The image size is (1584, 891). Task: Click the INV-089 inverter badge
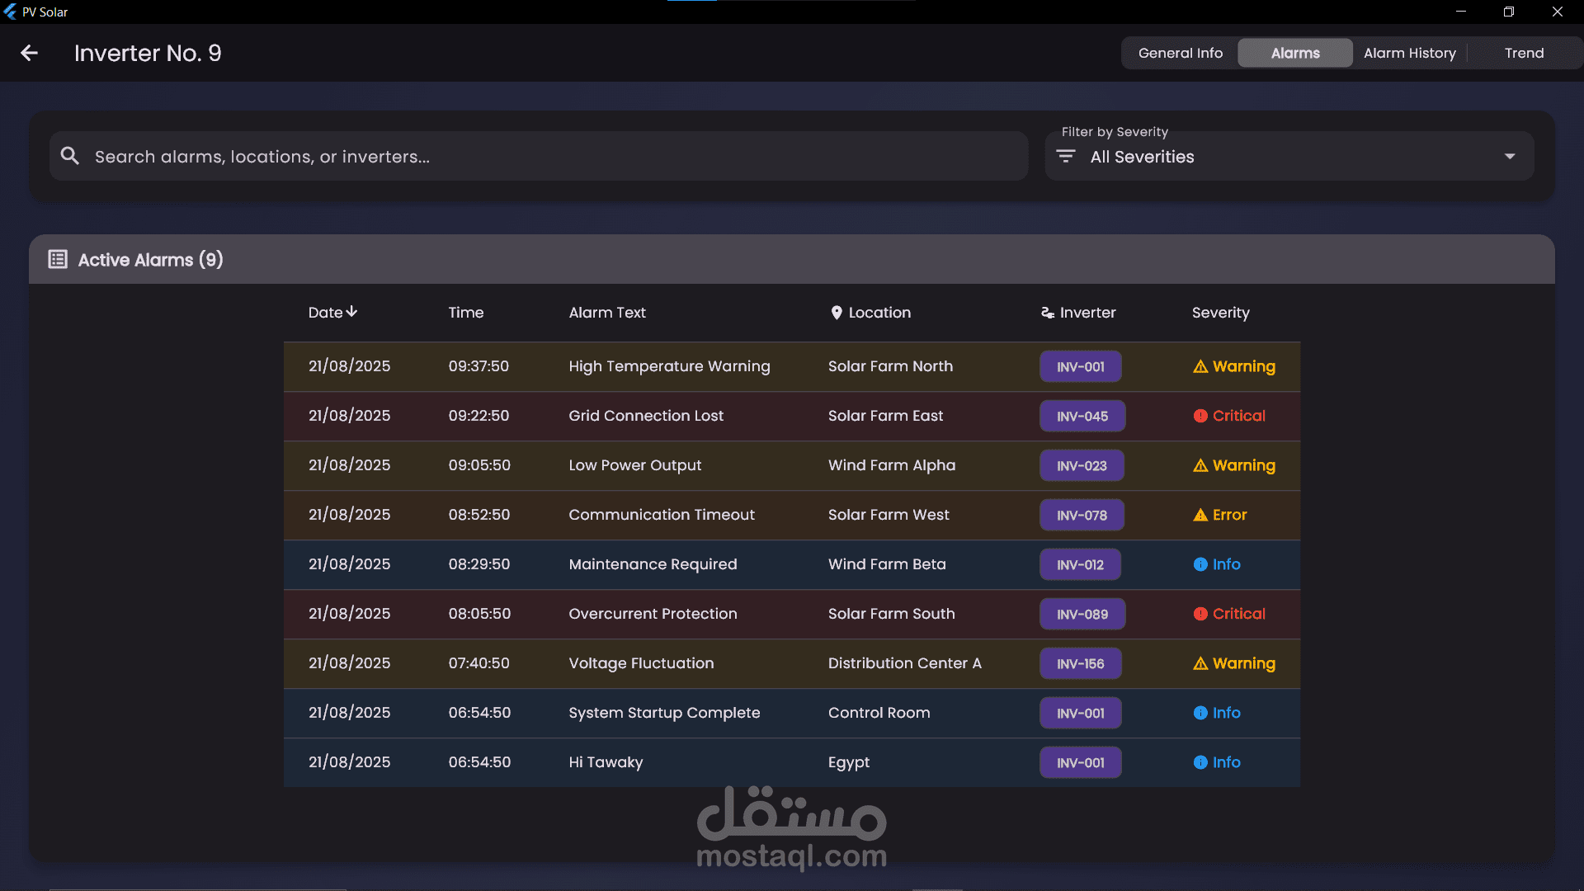1082,614
